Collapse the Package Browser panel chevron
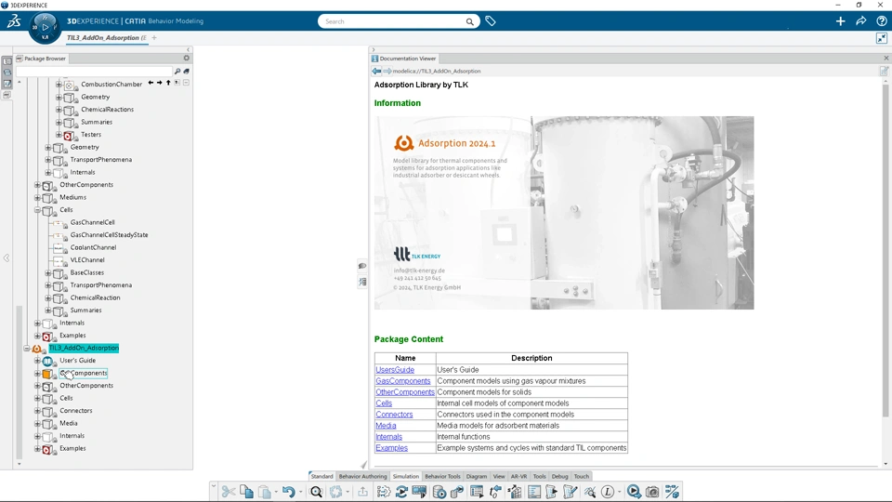 tap(188, 49)
